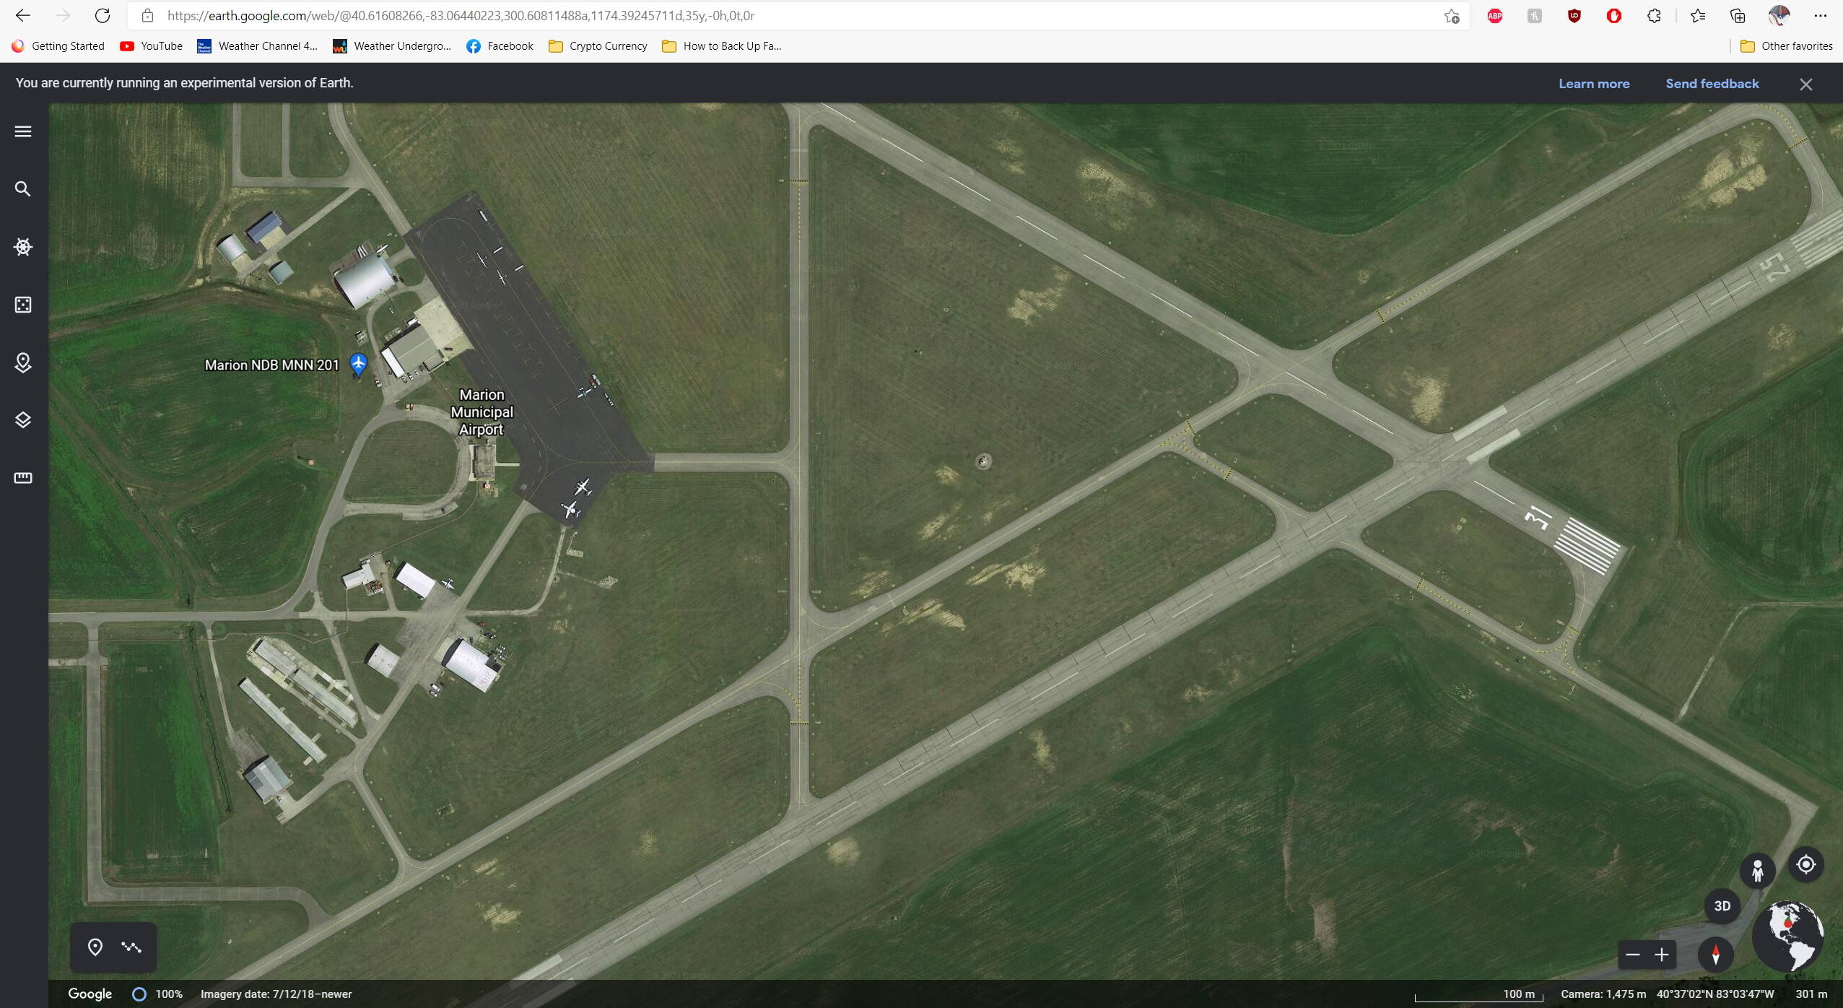The image size is (1843, 1008).
Task: Zoom in with the plus button
Action: point(1662,955)
